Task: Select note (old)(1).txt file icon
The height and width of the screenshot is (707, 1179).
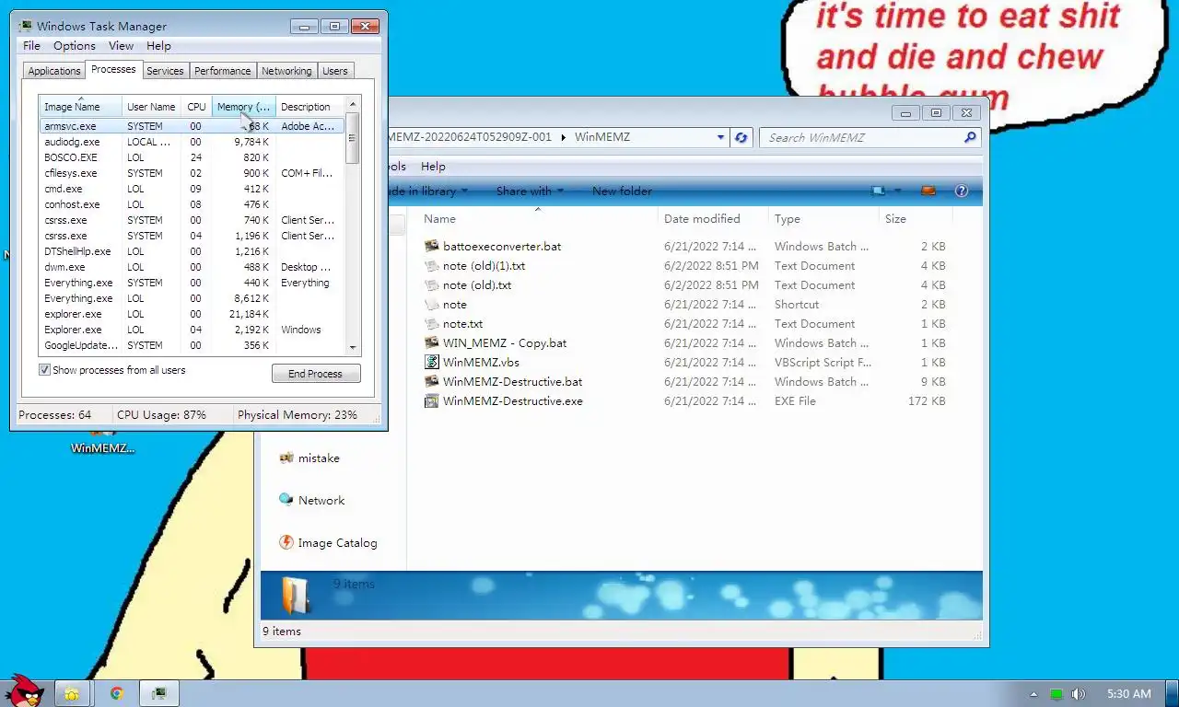Action: point(431,265)
